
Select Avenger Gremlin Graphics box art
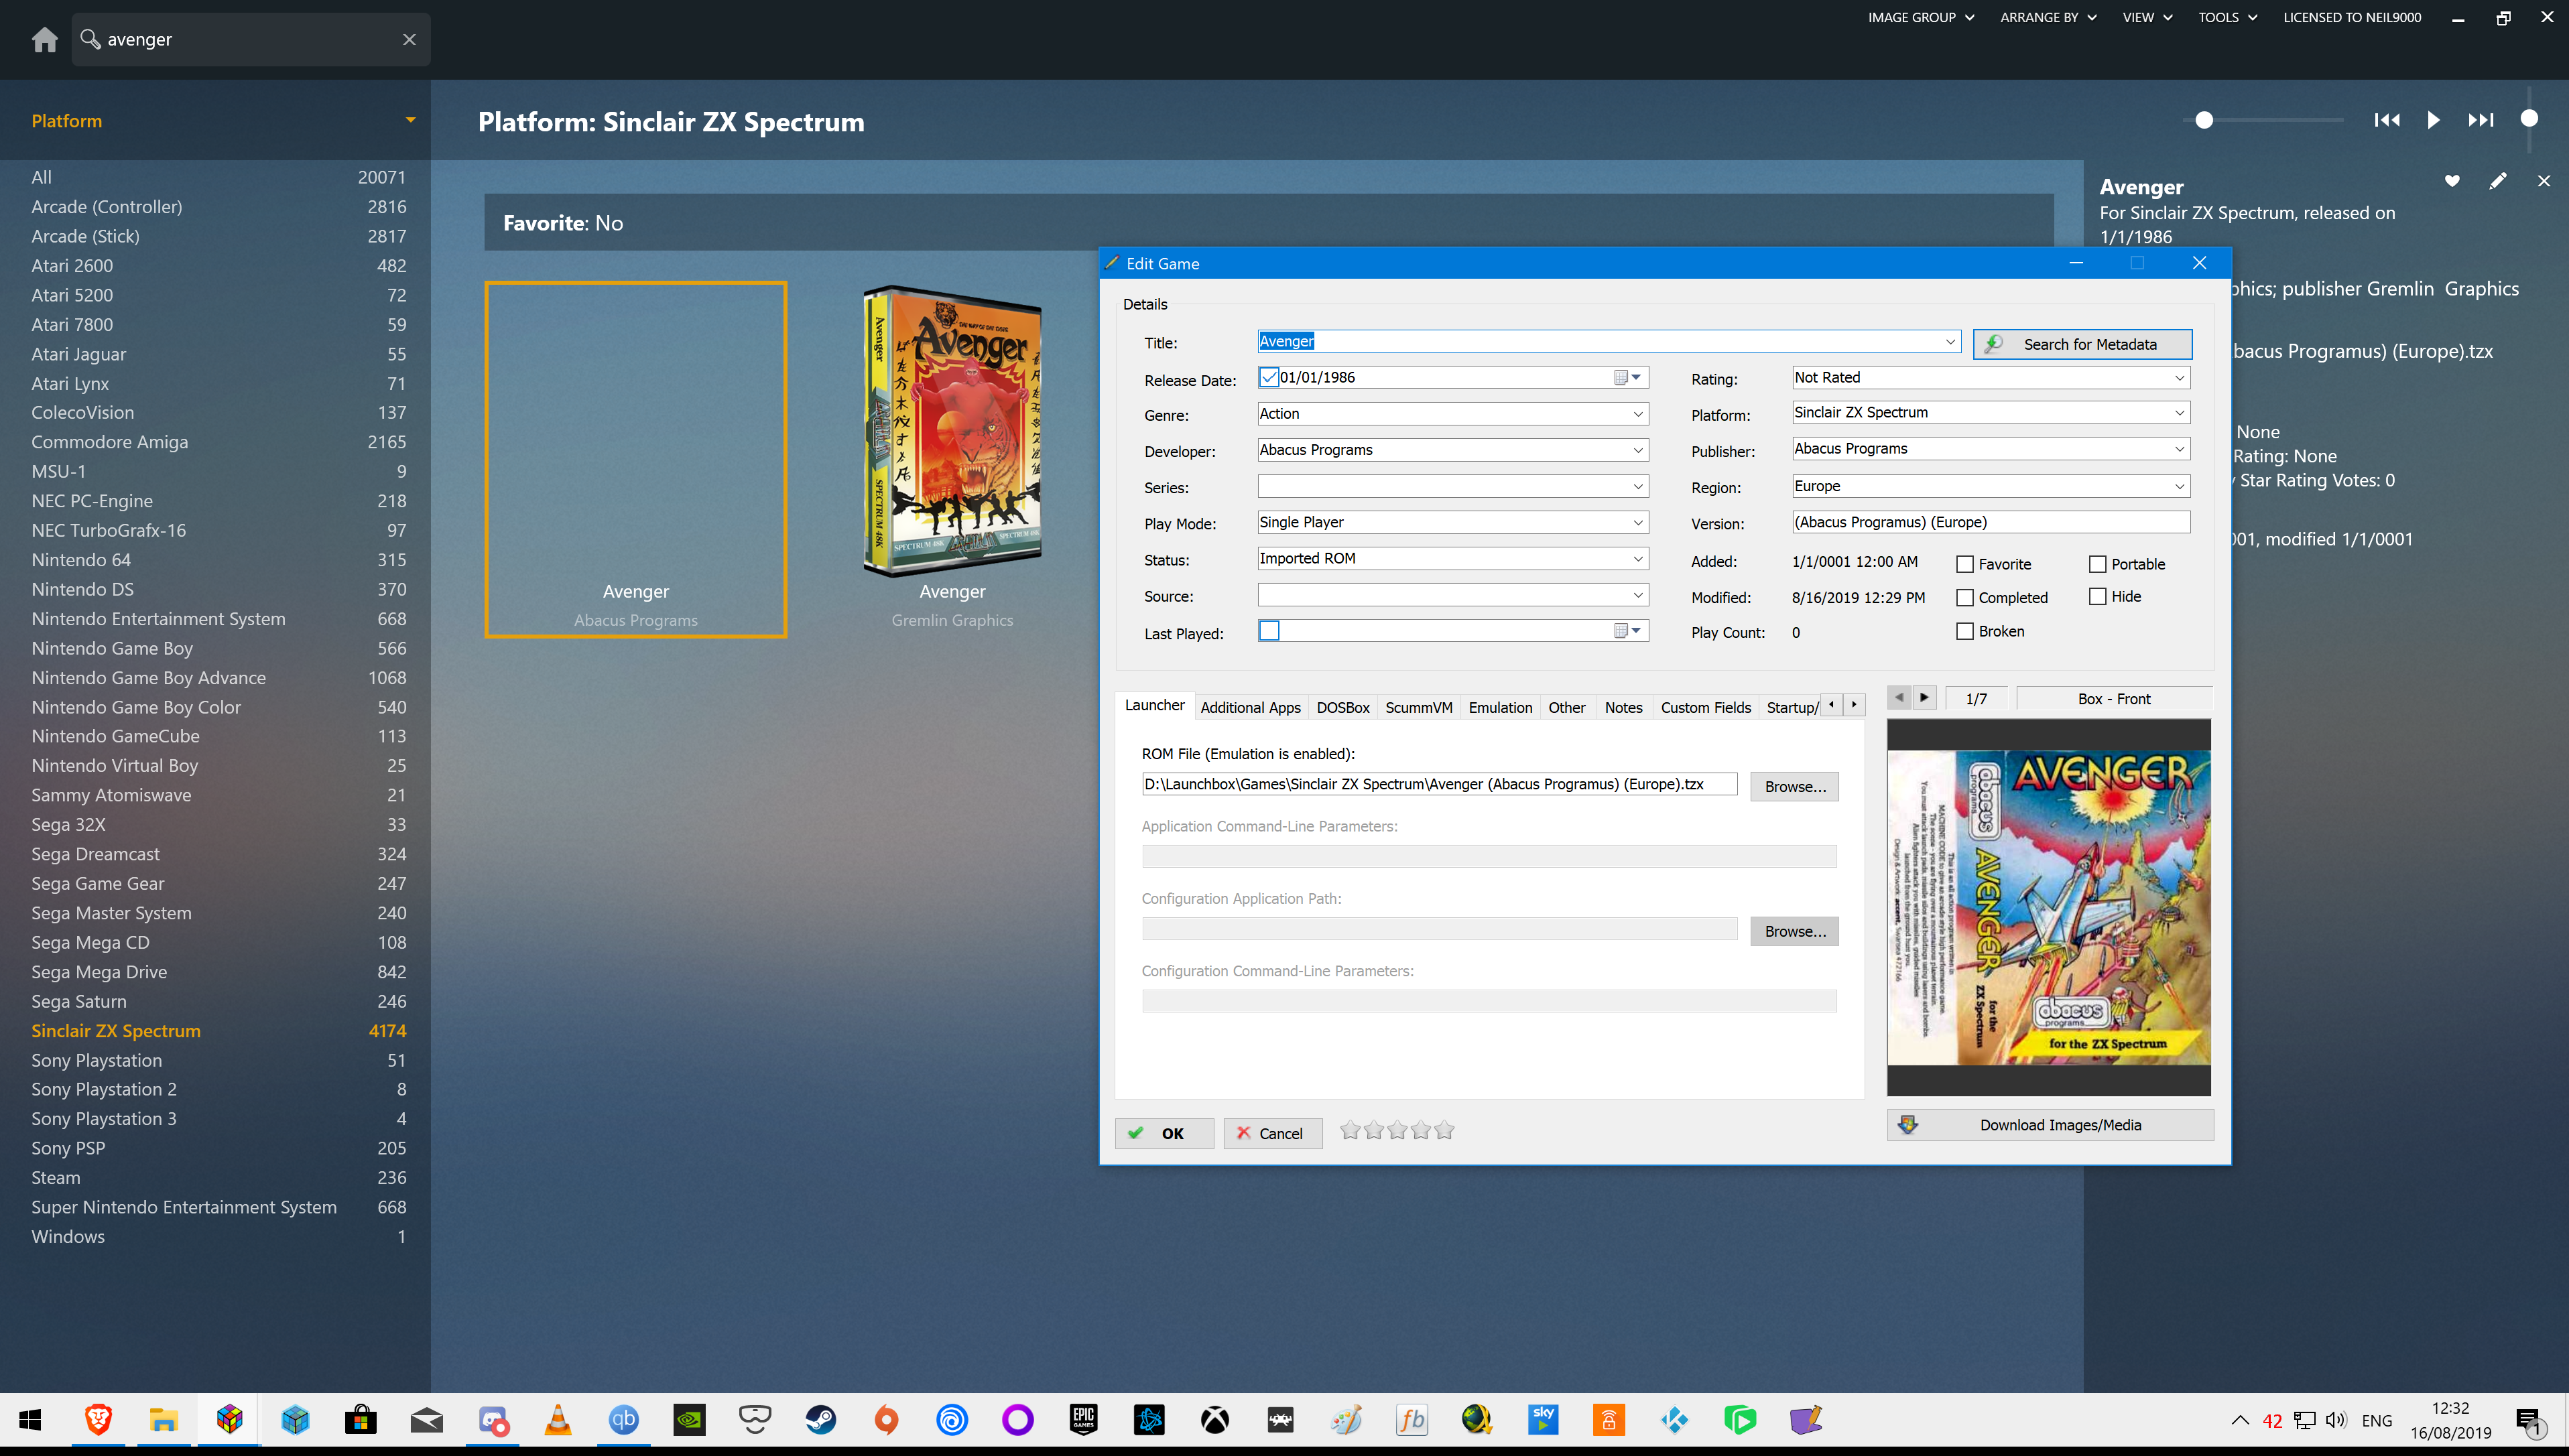[952, 432]
